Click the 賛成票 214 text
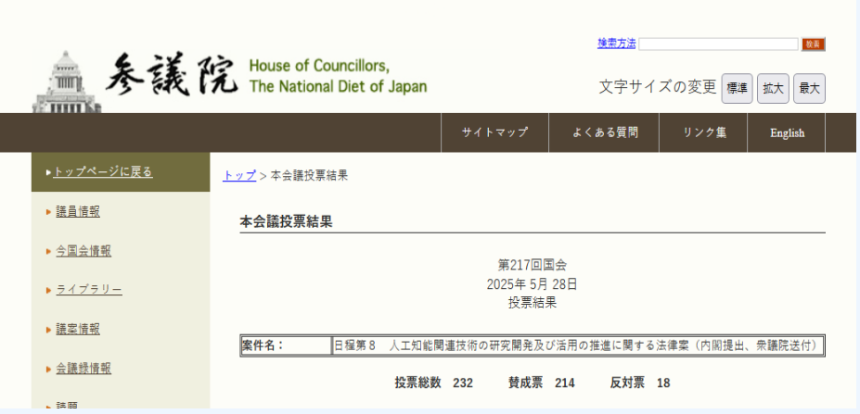Image resolution: width=860 pixels, height=414 pixels. [x=542, y=383]
